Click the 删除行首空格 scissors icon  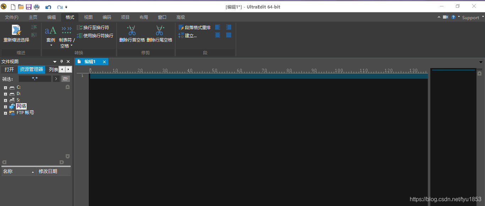point(132,30)
